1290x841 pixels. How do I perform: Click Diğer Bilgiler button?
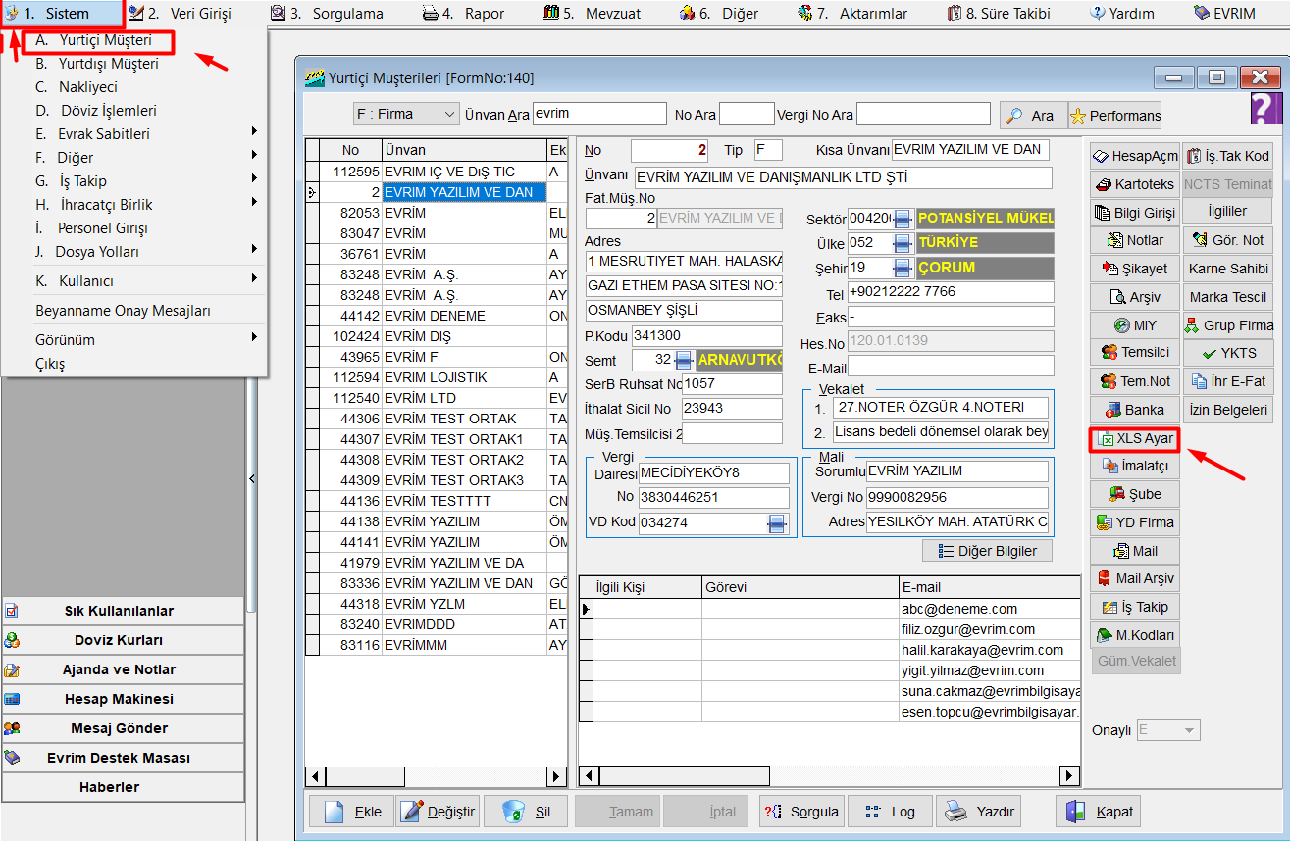987,551
